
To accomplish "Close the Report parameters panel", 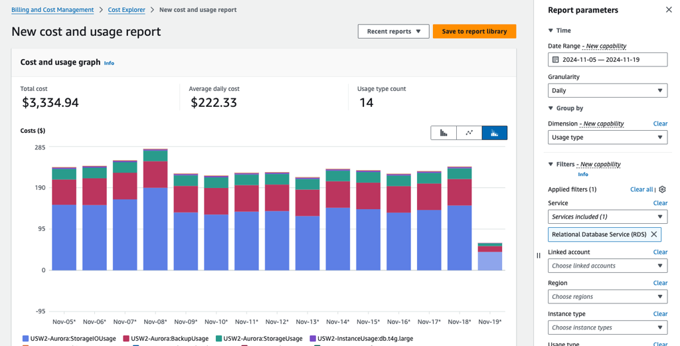I will click(x=669, y=10).
